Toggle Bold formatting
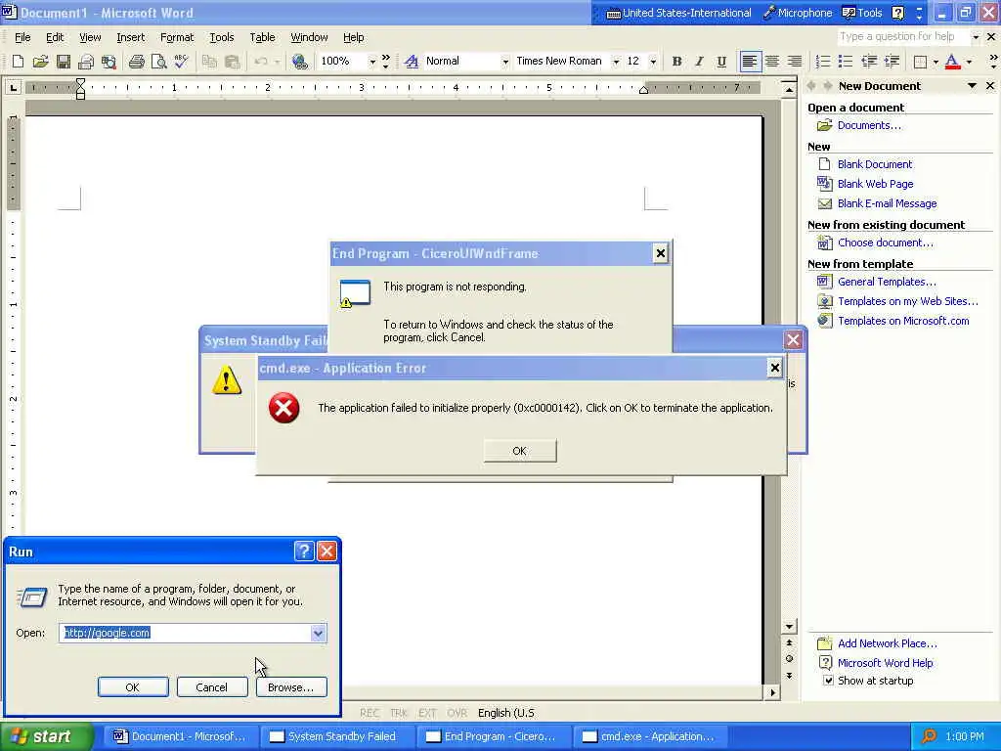1001x751 pixels. [x=676, y=62]
